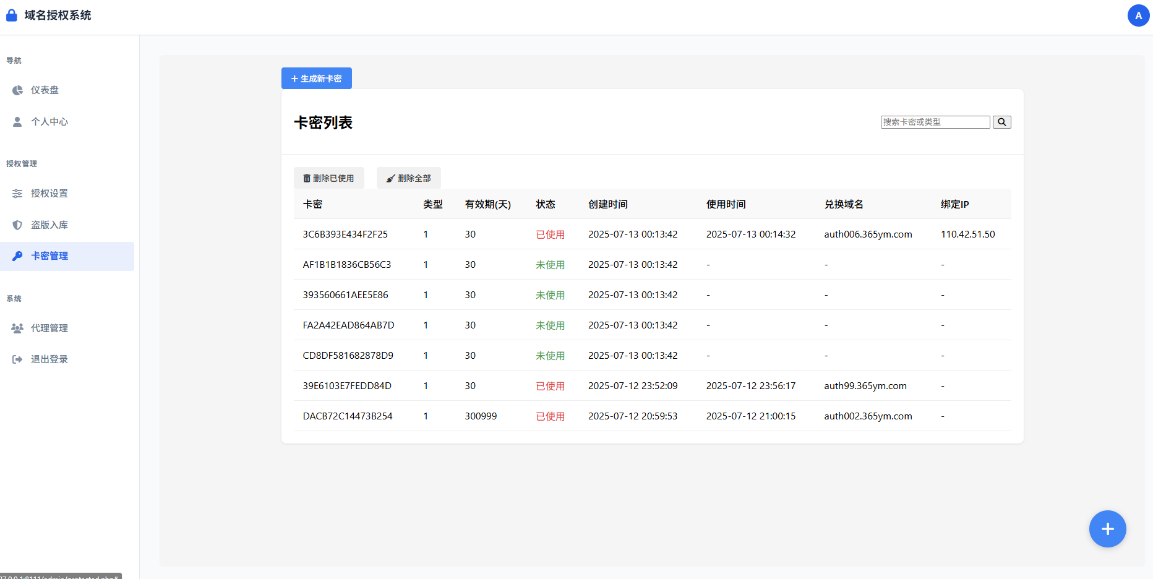Go to 代理管理 page

pyautogui.click(x=49, y=328)
